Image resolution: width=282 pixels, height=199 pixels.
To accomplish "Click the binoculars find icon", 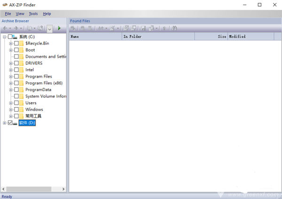I will [x=174, y=28].
